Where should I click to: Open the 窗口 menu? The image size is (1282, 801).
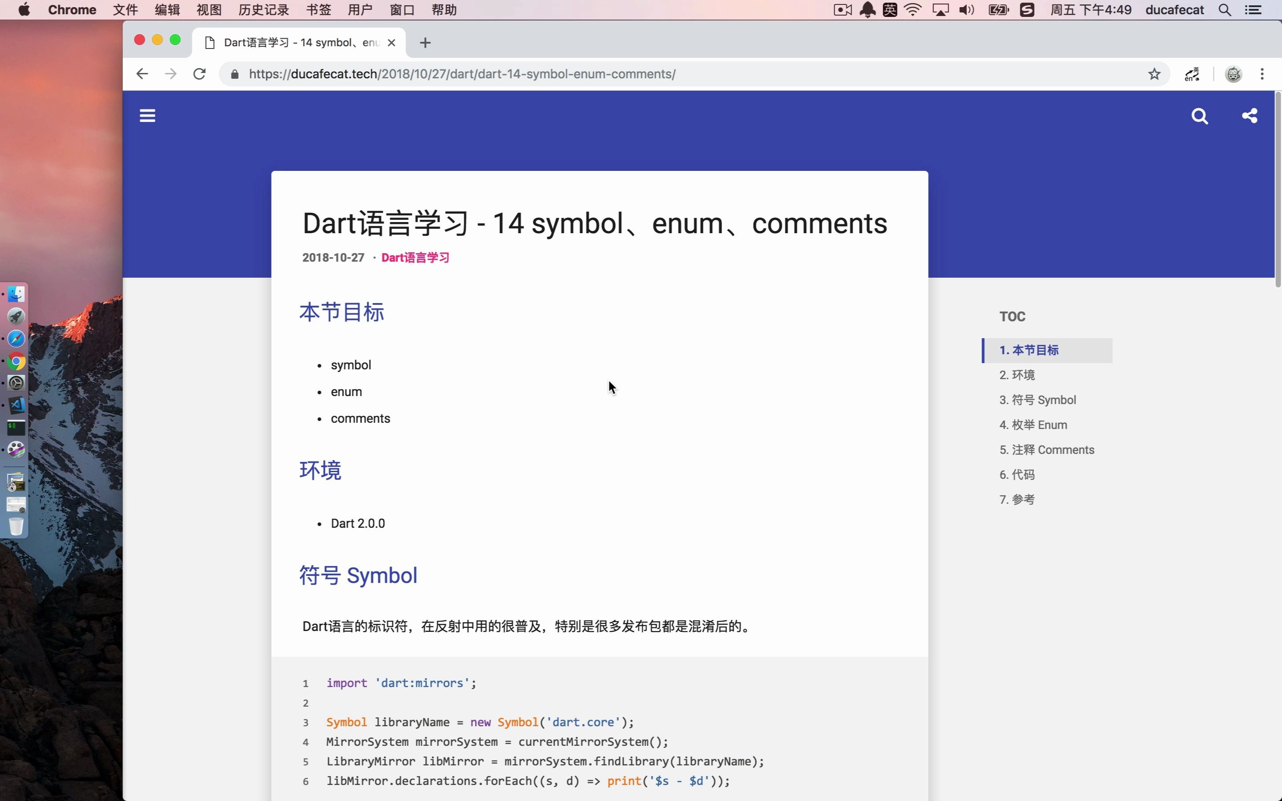(x=402, y=9)
